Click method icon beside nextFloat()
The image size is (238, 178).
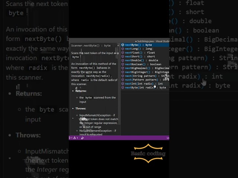tap(123, 53)
